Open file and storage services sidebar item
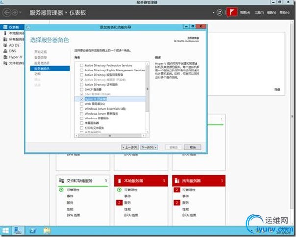Viewport: 296px width, 237px height. (x=14, y=63)
